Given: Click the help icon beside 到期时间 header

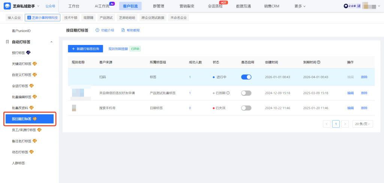Looking at the screenshot, I should 319,62.
